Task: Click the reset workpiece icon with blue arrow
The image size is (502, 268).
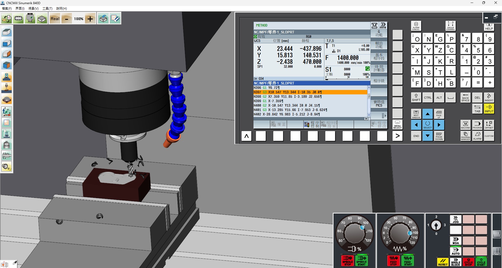Action: tap(103, 19)
